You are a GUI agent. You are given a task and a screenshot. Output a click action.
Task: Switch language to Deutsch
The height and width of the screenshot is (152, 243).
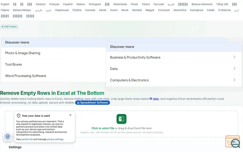pos(41,4)
